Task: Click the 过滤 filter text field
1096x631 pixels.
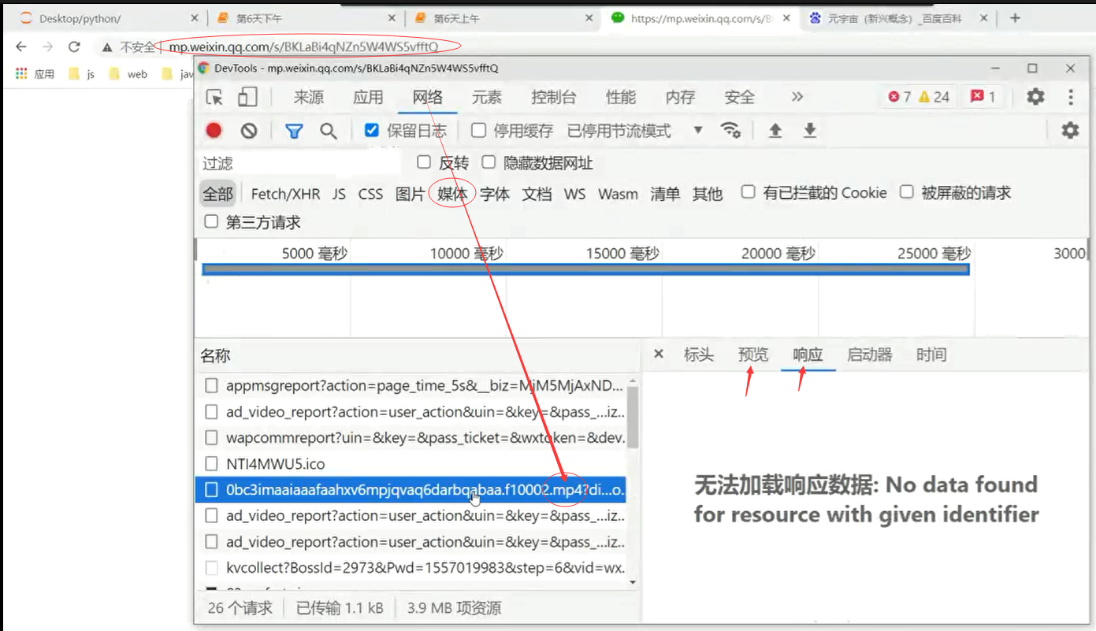Action: (301, 163)
